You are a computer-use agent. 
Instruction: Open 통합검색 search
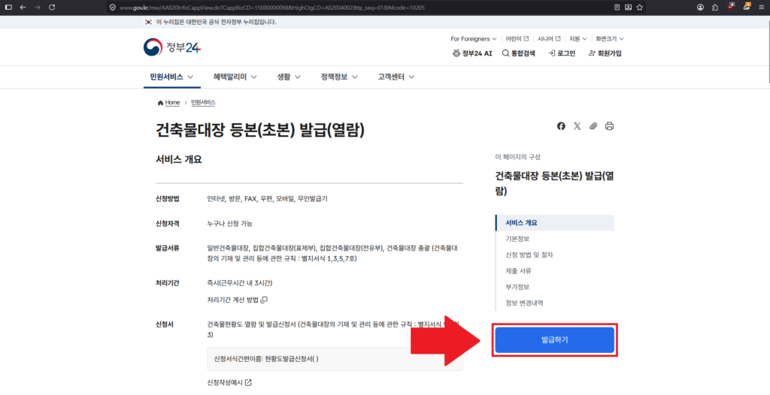click(x=519, y=53)
